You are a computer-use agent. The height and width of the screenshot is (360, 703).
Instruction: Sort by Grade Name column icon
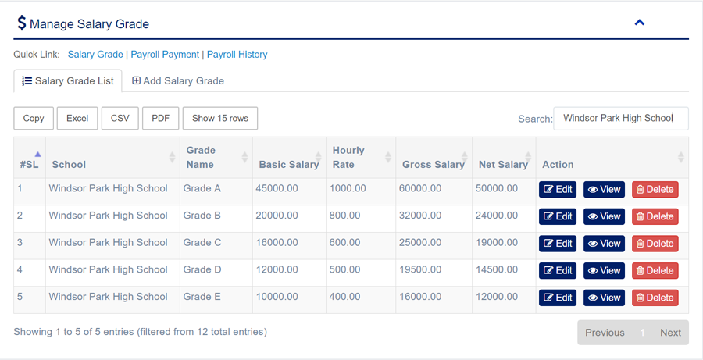point(244,158)
